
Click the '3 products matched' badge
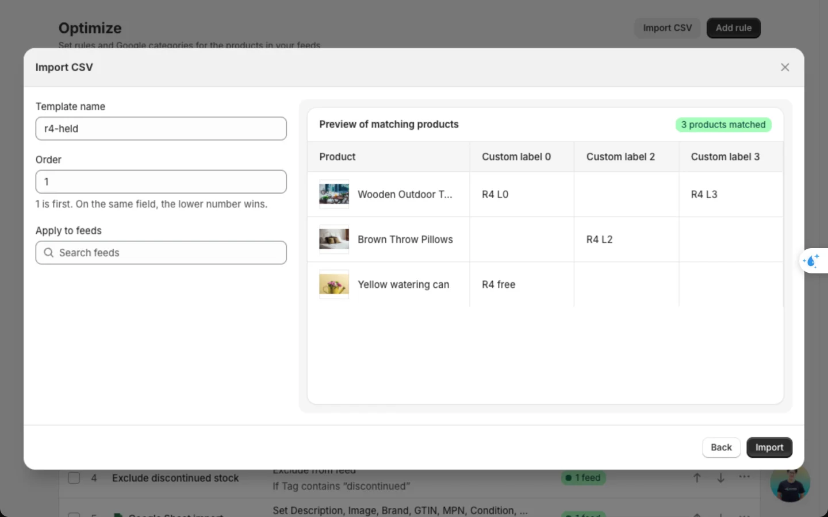723,125
